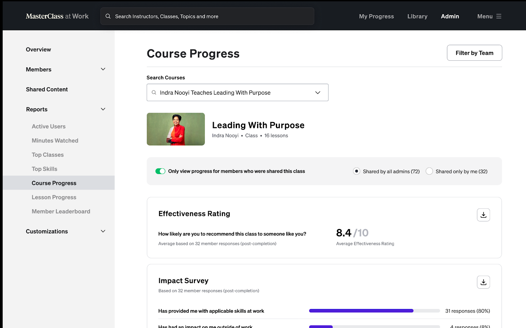Screen dimensions: 526x328
Task: Download the Impact Survey report
Action: pyautogui.click(x=483, y=282)
